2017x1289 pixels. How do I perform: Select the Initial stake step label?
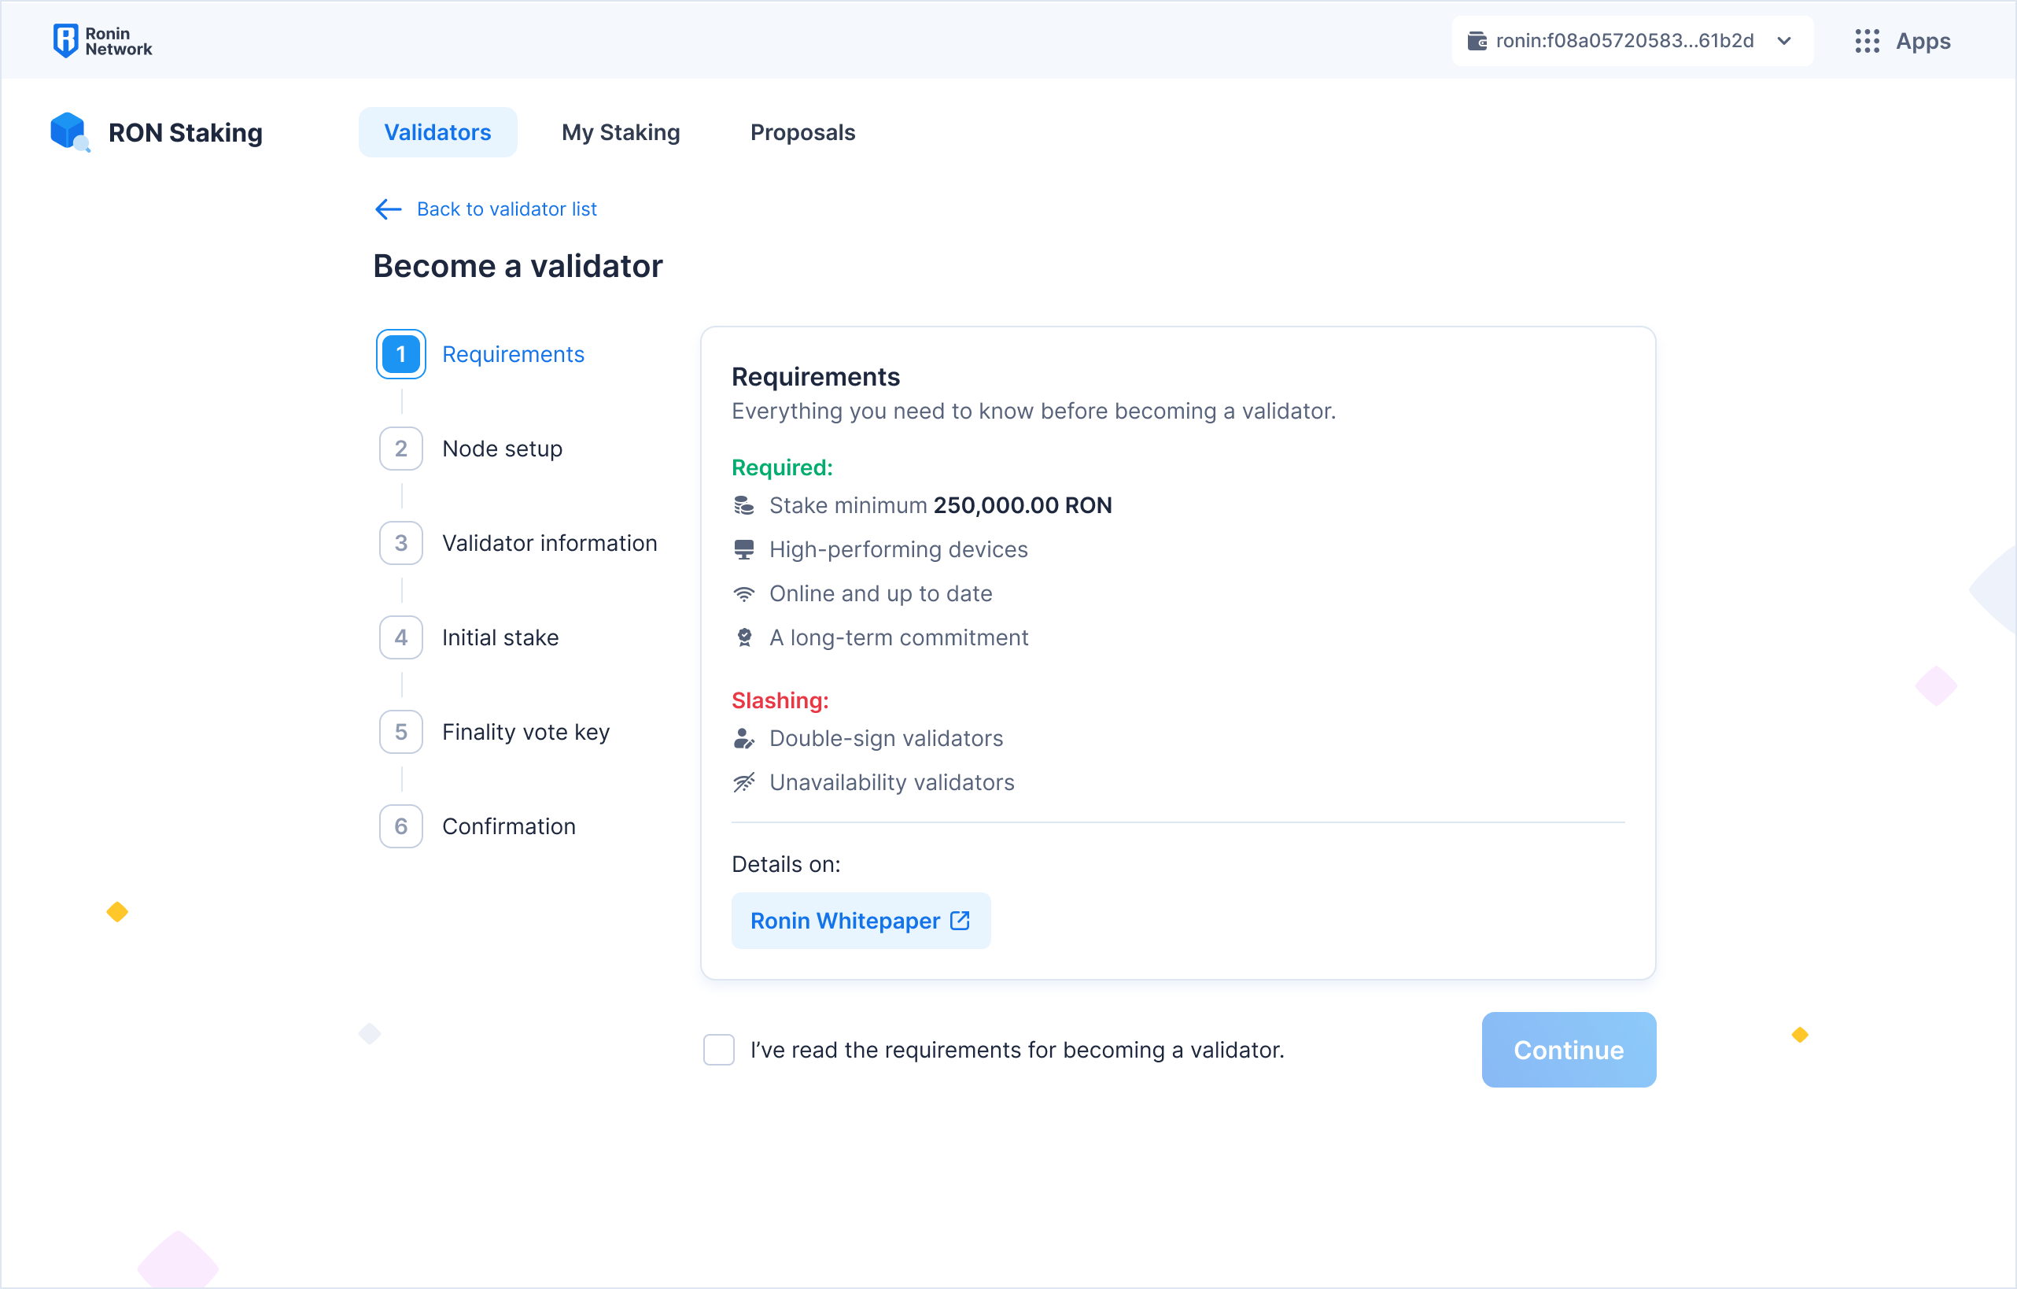(500, 637)
